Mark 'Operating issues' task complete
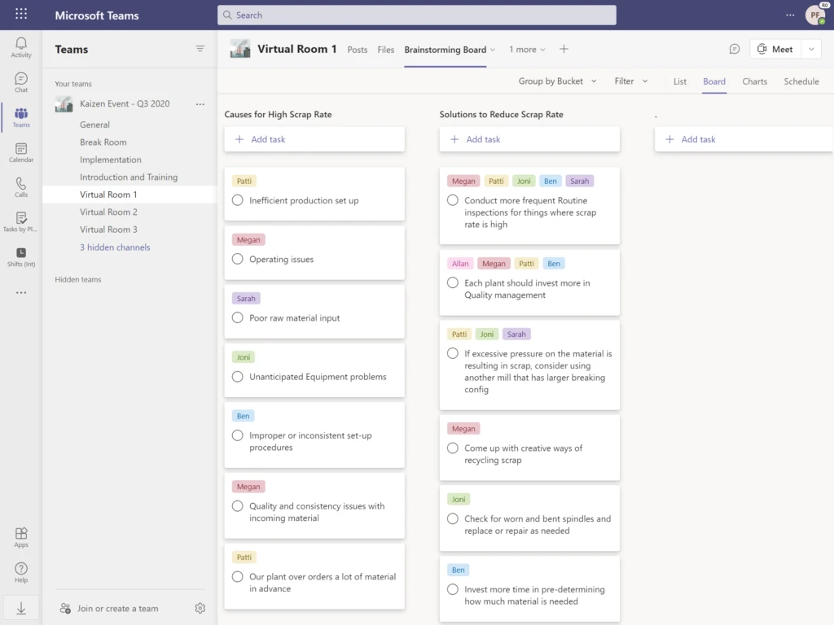The height and width of the screenshot is (625, 834). pyautogui.click(x=237, y=259)
